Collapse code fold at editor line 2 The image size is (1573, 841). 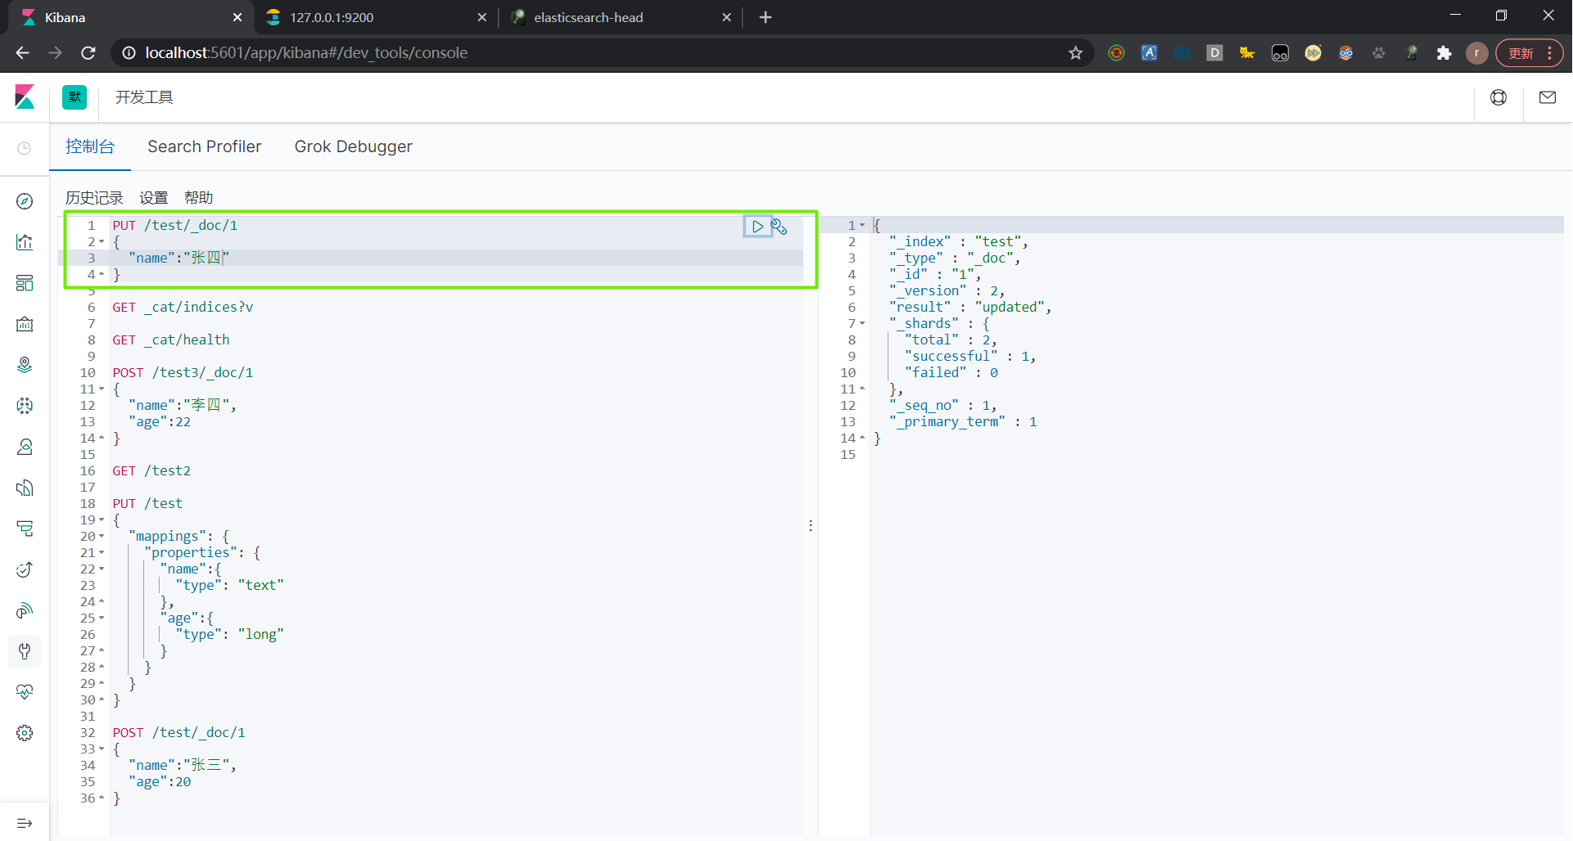tap(102, 242)
